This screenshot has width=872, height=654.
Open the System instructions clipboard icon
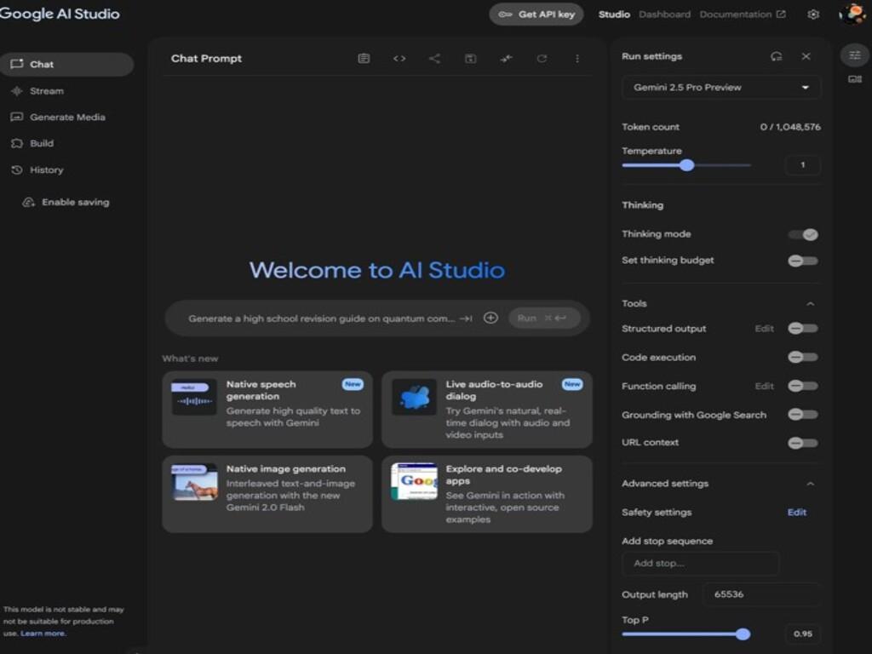click(364, 59)
